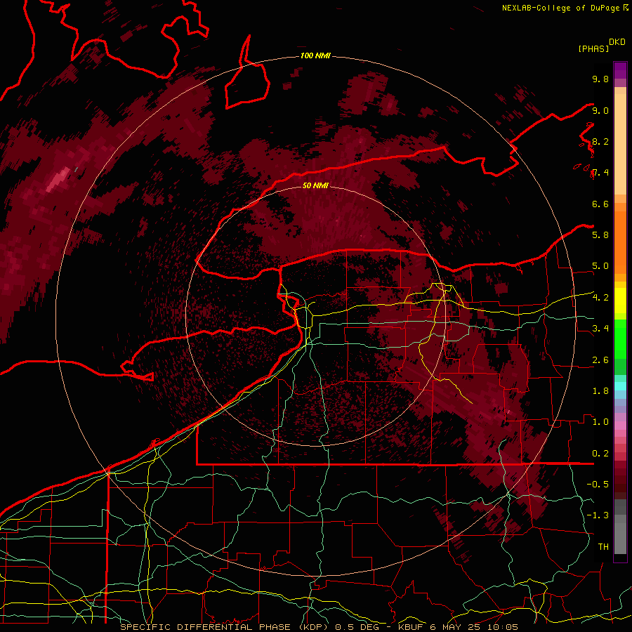Click the 5.0 value on the legend
The image size is (632, 632).
(x=600, y=266)
